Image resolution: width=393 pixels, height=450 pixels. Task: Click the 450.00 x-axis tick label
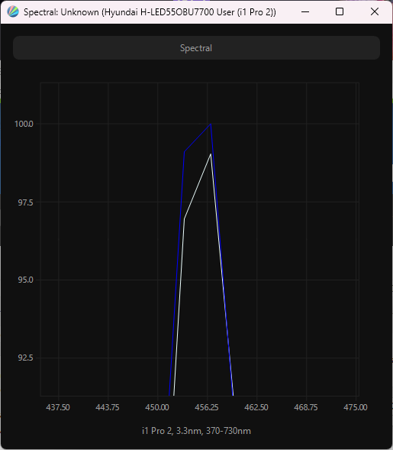(x=157, y=407)
